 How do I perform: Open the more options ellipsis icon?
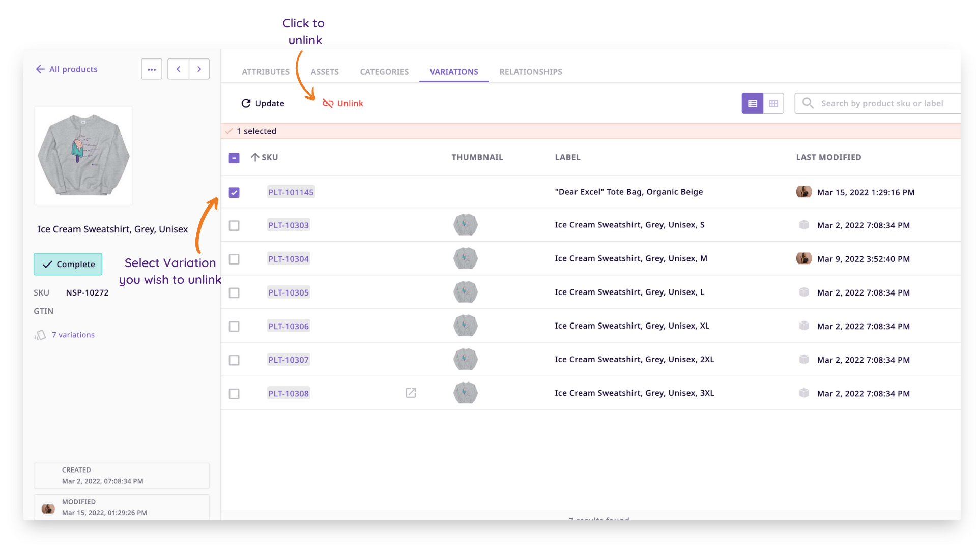click(151, 69)
